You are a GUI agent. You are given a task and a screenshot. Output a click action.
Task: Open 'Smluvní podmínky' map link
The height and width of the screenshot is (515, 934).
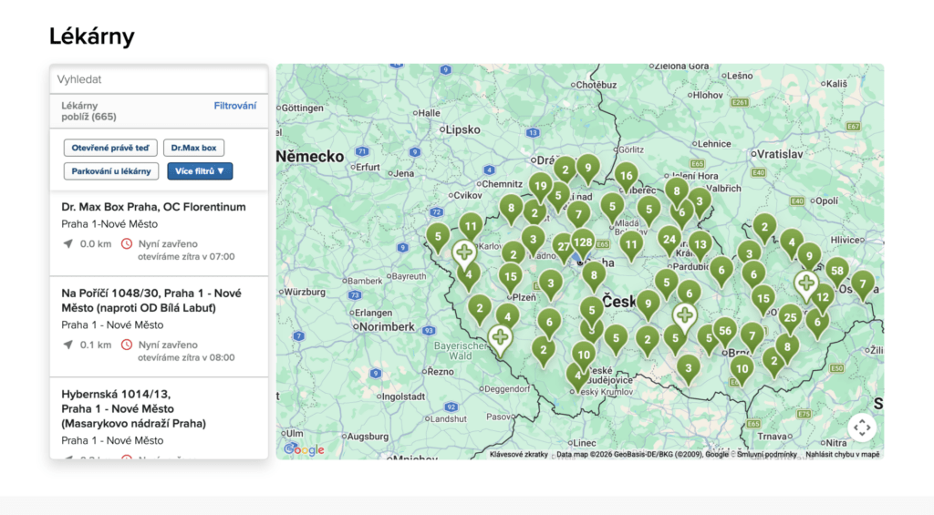[766, 454]
